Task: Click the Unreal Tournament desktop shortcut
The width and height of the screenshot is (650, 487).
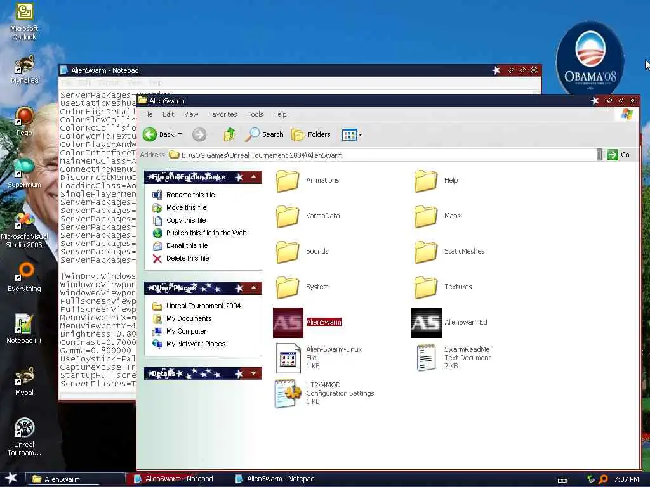Action: pyautogui.click(x=24, y=437)
